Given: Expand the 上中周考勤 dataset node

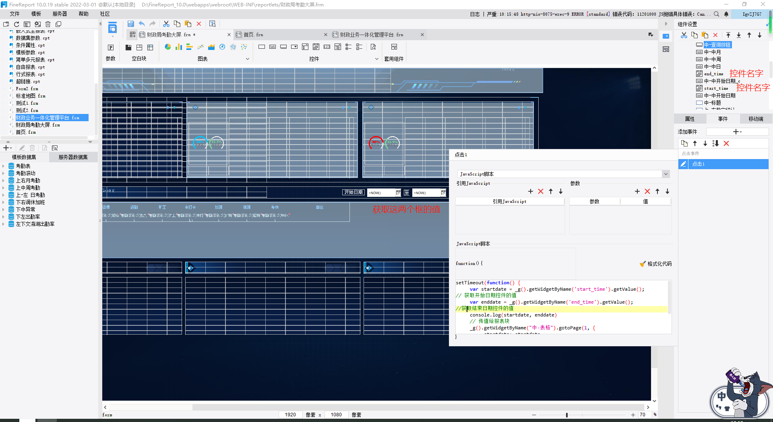Looking at the screenshot, I should tap(3, 188).
